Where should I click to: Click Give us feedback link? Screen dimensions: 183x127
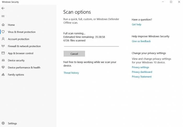pos(141,41)
